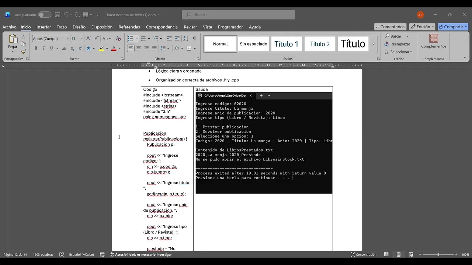
Task: Click the Compartir button
Action: (453, 27)
